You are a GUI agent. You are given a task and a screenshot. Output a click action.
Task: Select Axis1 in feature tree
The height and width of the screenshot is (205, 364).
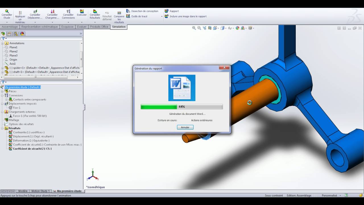coord(13,64)
